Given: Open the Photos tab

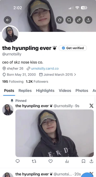Looking at the screenshot, I should (82, 91).
